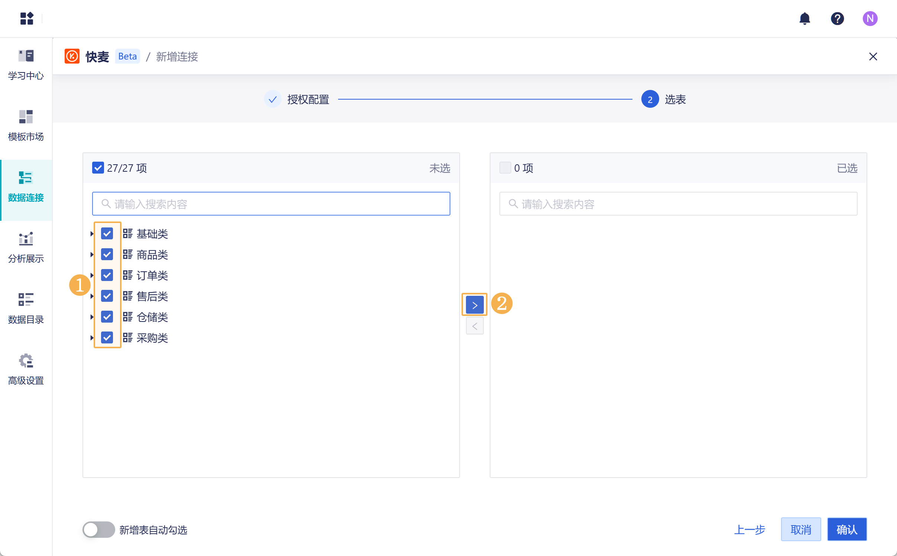Open the app grid launcher icon
The height and width of the screenshot is (556, 897).
pos(27,18)
